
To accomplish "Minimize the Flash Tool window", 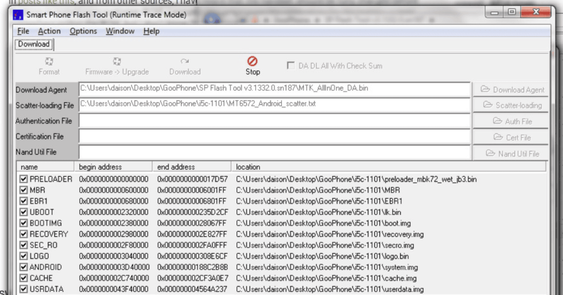I will point(494,12).
